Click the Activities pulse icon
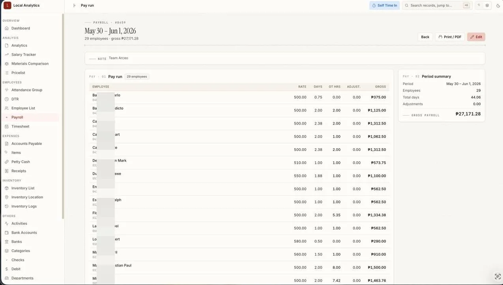Viewport: 503px width, 285px height. click(x=7, y=224)
